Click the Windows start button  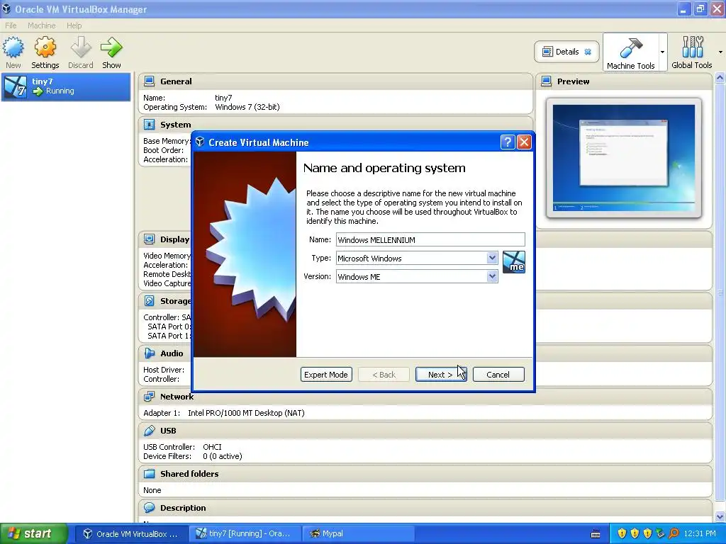pyautogui.click(x=33, y=534)
